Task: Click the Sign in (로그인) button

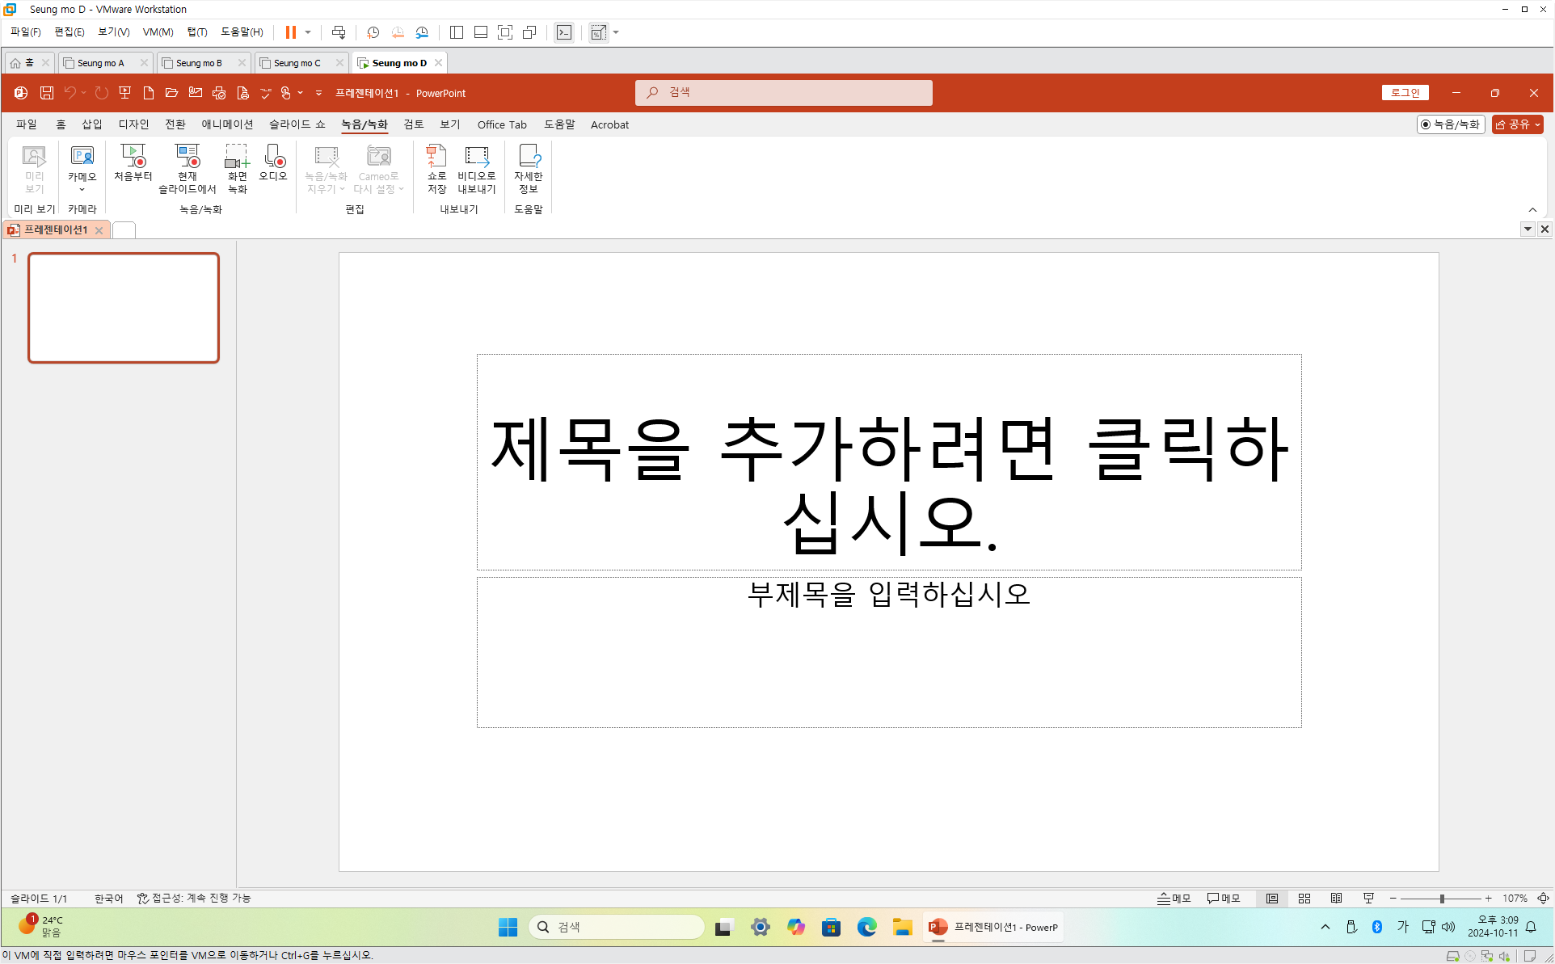Action: click(x=1405, y=93)
